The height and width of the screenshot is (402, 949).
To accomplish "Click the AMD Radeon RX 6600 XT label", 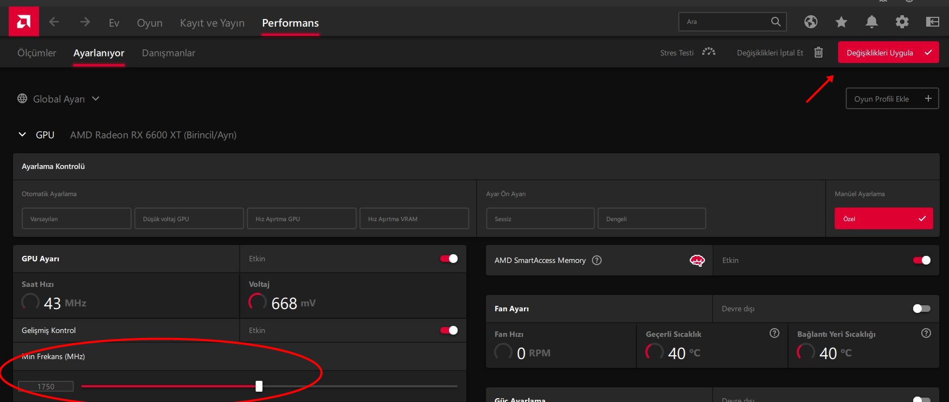I will [x=153, y=135].
